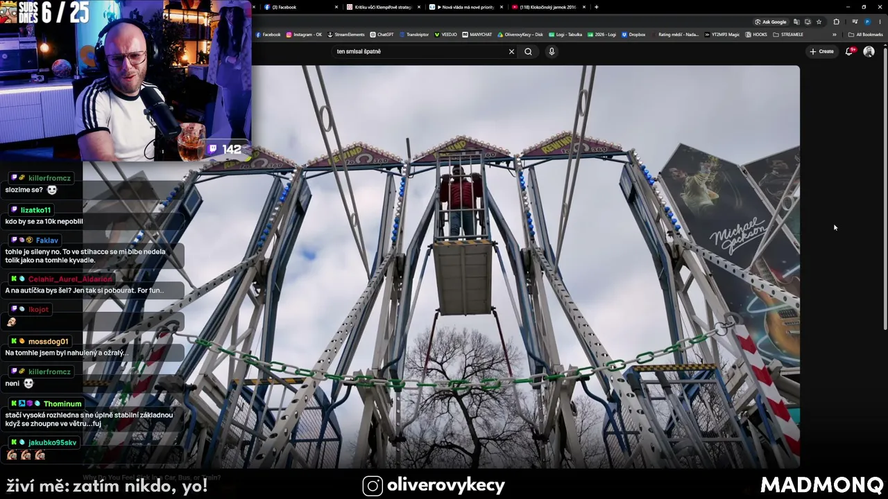
Task: Click chat username killerfromcz above 'slozime se?'
Action: tap(49, 178)
